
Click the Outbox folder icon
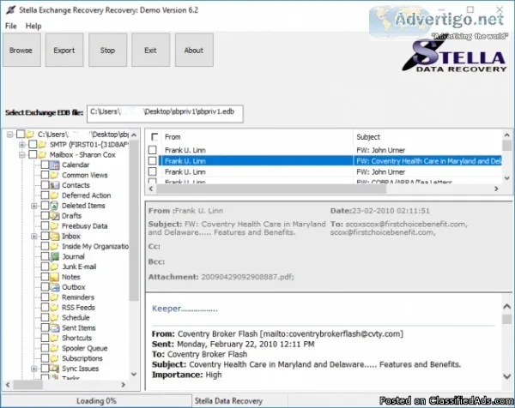point(55,287)
